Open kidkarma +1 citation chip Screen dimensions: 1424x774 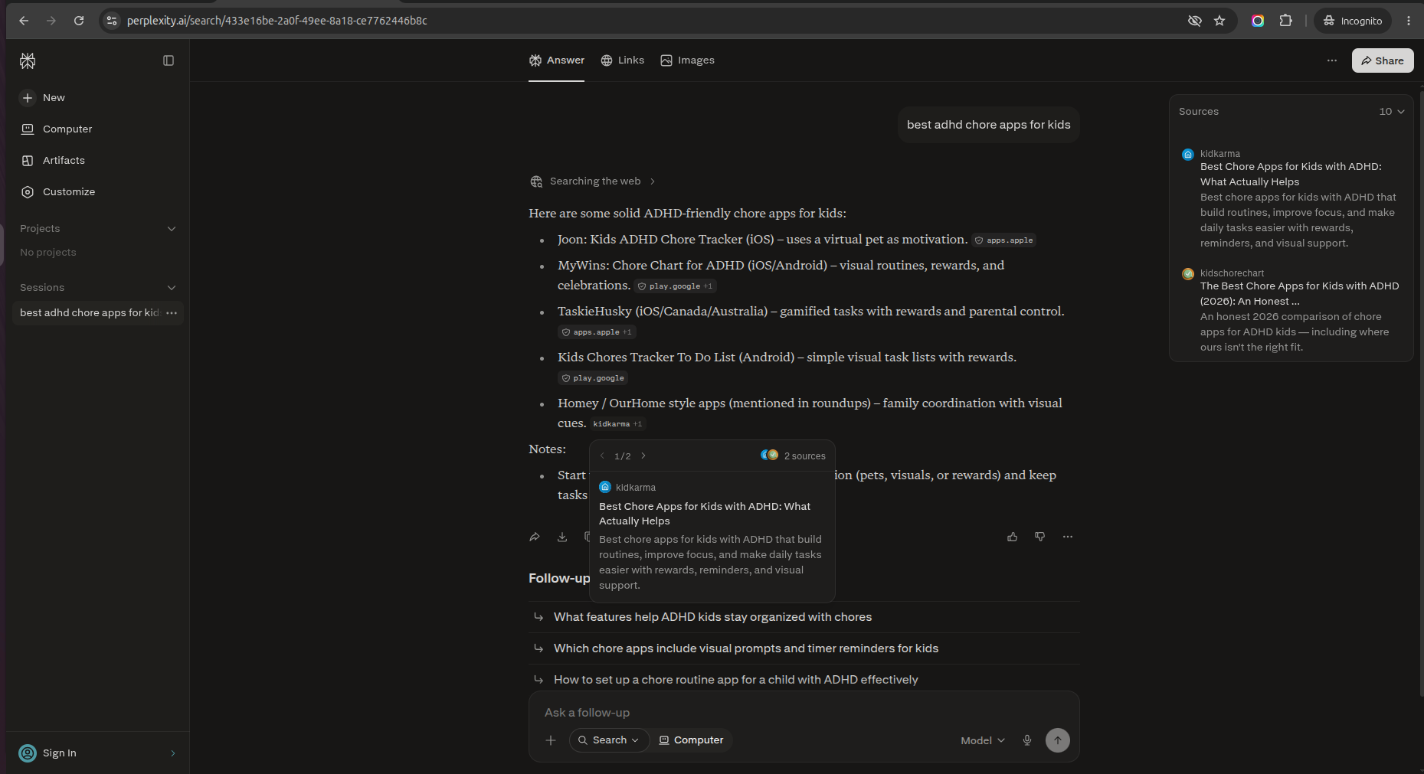(x=618, y=424)
